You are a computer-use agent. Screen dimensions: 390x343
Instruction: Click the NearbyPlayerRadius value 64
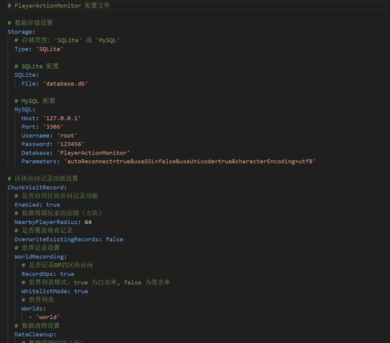pyautogui.click(x=88, y=222)
